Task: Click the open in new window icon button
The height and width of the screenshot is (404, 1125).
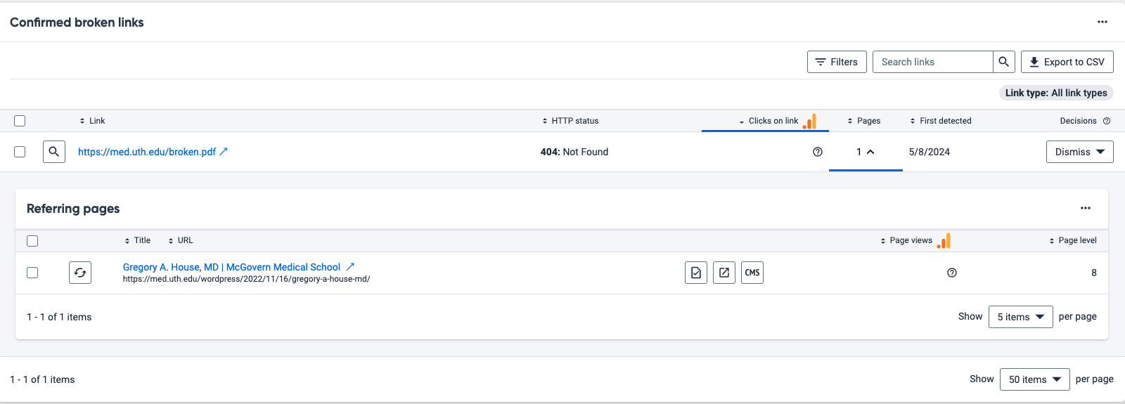Action: [x=724, y=273]
